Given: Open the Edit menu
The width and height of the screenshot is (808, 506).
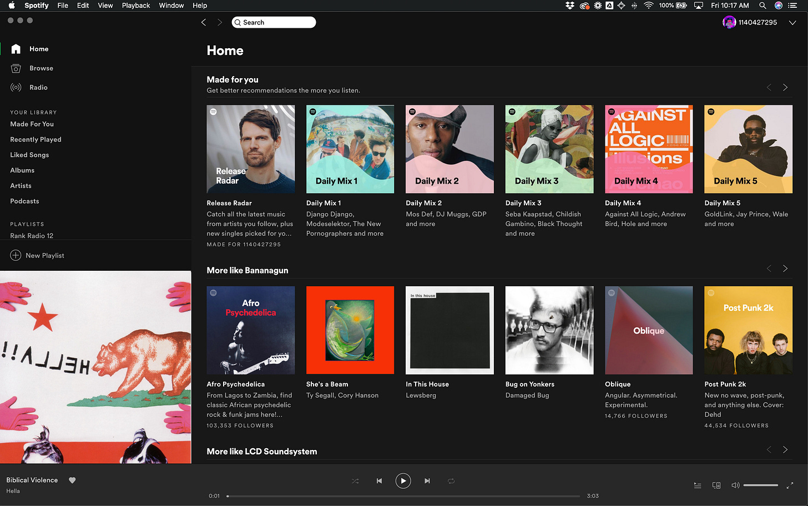Looking at the screenshot, I should [x=83, y=6].
